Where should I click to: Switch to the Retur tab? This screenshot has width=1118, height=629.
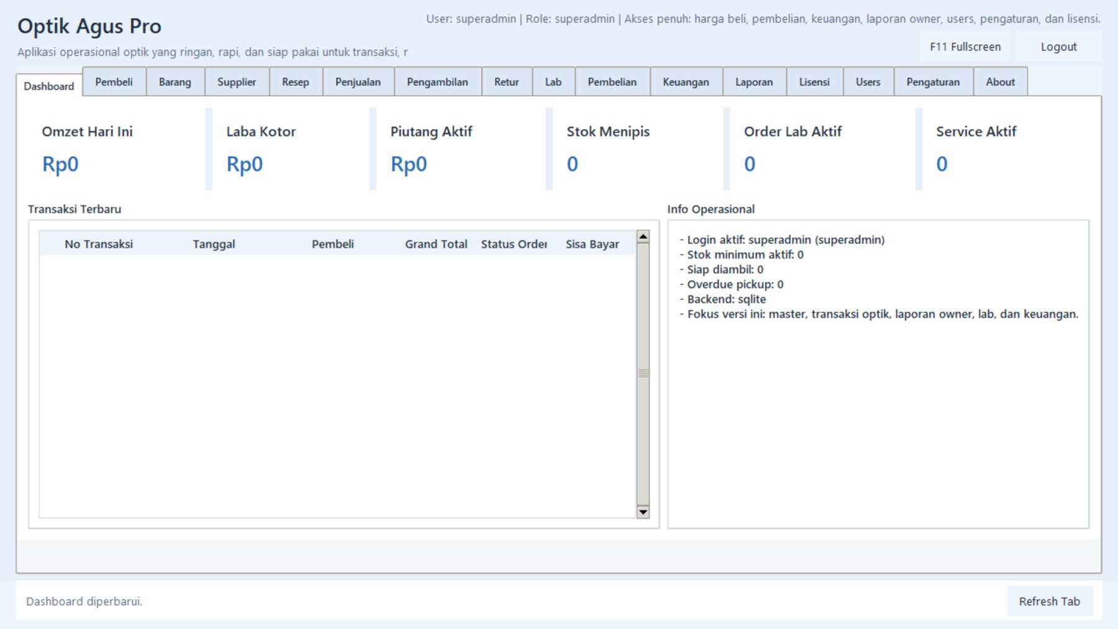pos(506,82)
